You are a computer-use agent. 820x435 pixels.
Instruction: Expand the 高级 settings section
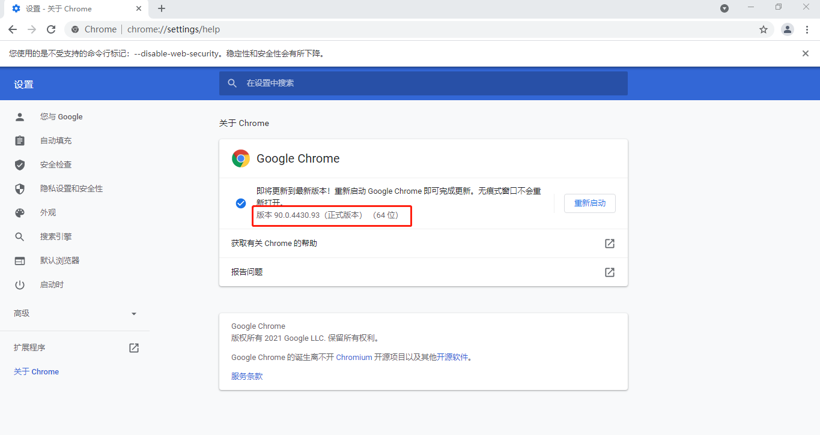click(75, 313)
